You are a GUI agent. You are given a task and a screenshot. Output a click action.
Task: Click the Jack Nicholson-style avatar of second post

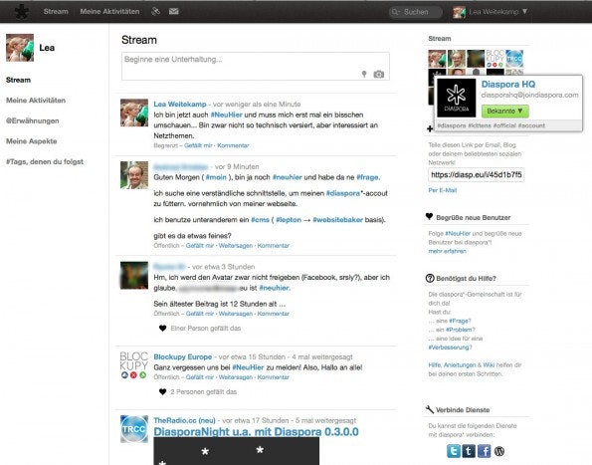[134, 175]
